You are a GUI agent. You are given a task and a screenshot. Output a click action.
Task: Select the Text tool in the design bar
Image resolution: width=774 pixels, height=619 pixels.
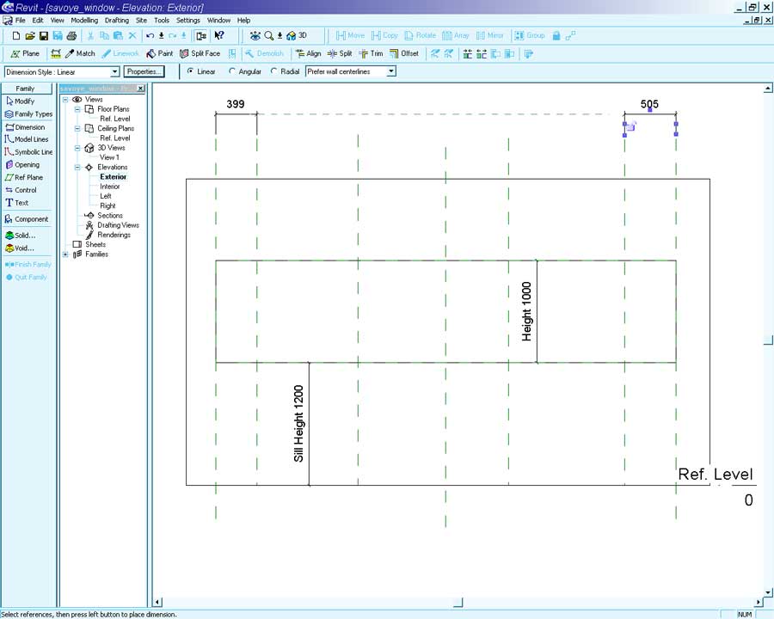(x=17, y=203)
